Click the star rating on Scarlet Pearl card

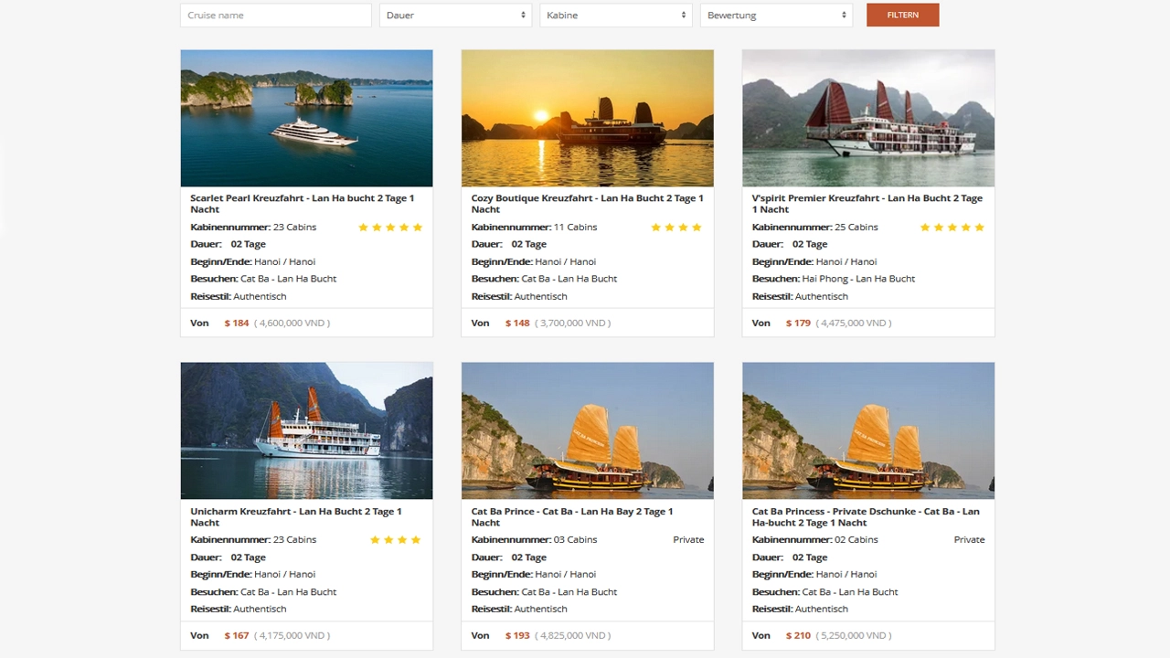pos(390,227)
